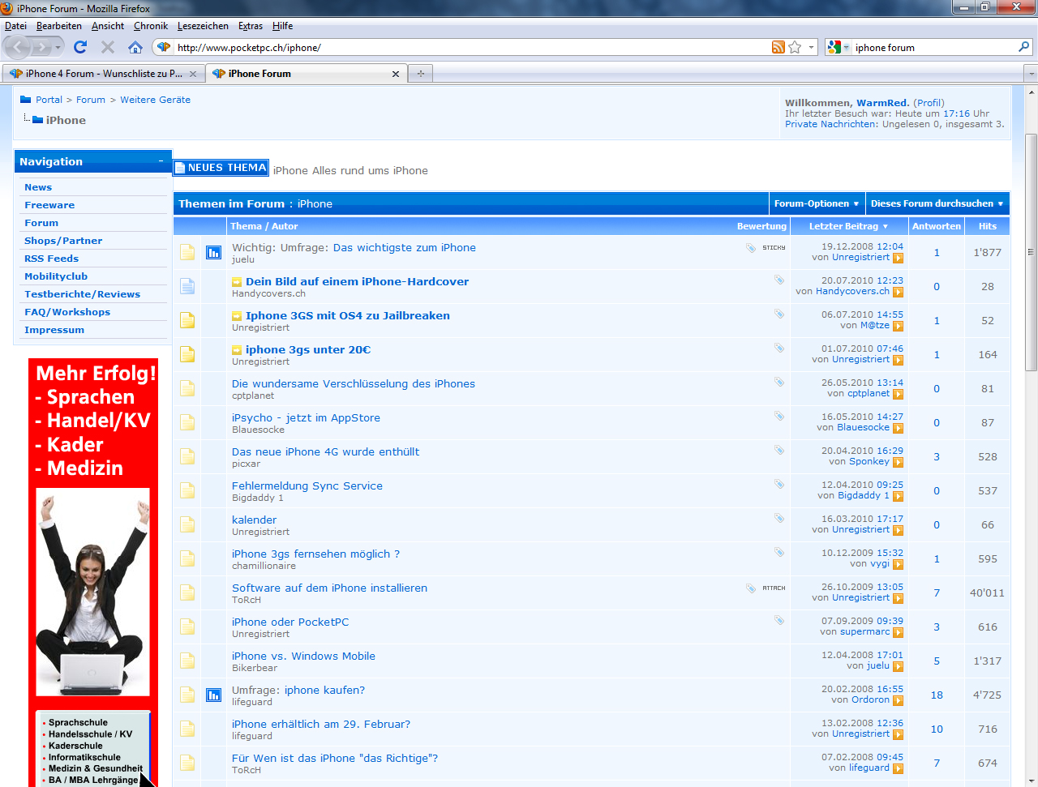The image size is (1038, 787).
Task: Open the Lesezeichen menu
Action: (203, 26)
